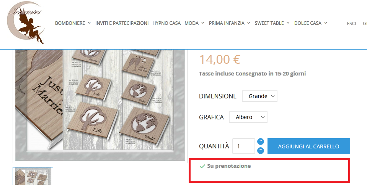Click the main wooden plaques product image
Image resolution: width=367 pixels, height=185 pixels.
tap(100, 105)
